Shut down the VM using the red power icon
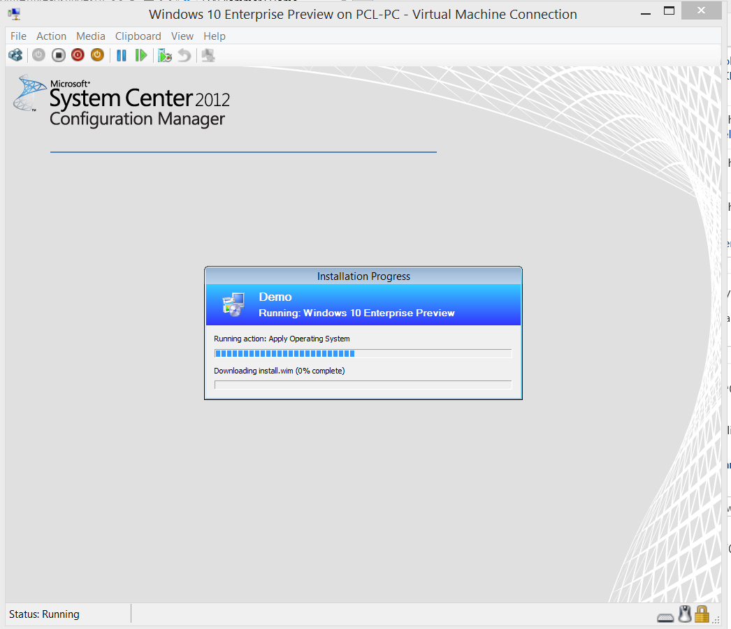This screenshot has width=731, height=629. [x=78, y=55]
